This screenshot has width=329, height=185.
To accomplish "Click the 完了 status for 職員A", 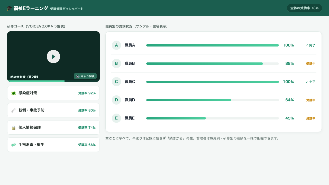I will coord(310,45).
